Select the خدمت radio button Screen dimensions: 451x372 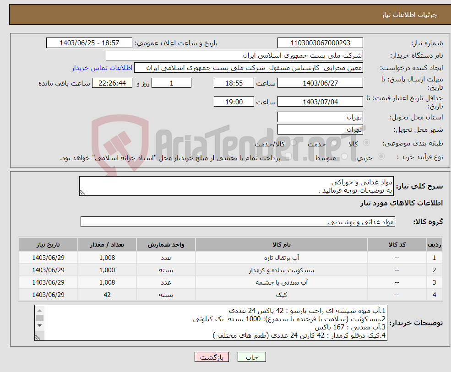[x=334, y=143]
